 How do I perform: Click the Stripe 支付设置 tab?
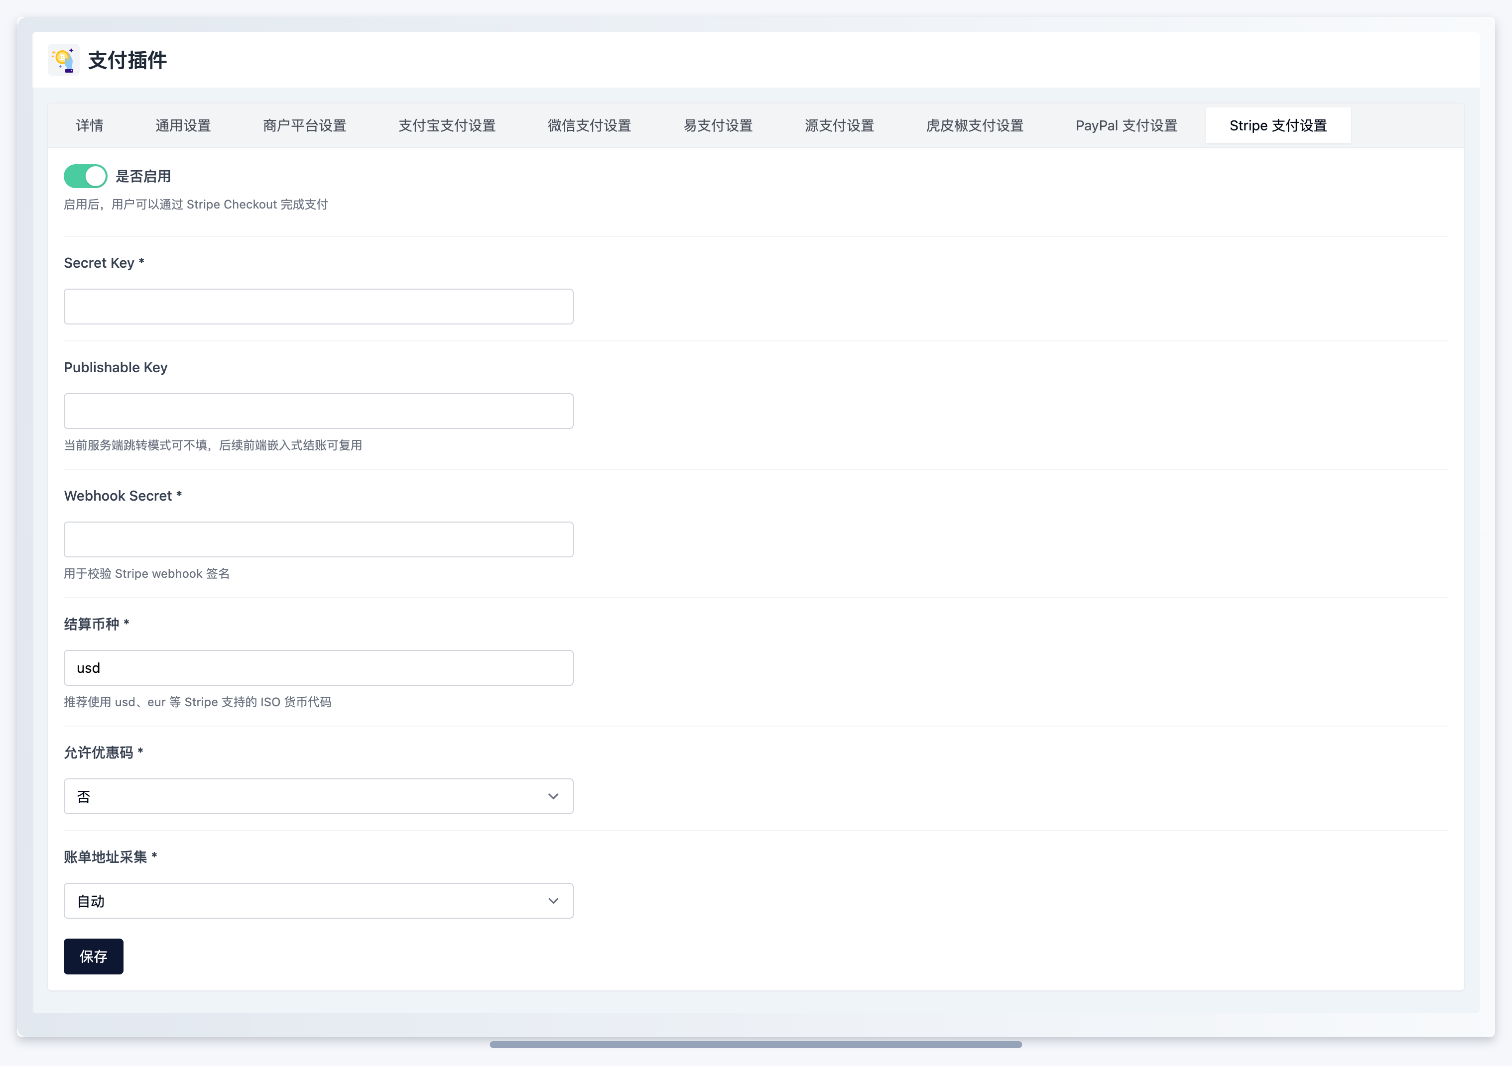coord(1278,126)
